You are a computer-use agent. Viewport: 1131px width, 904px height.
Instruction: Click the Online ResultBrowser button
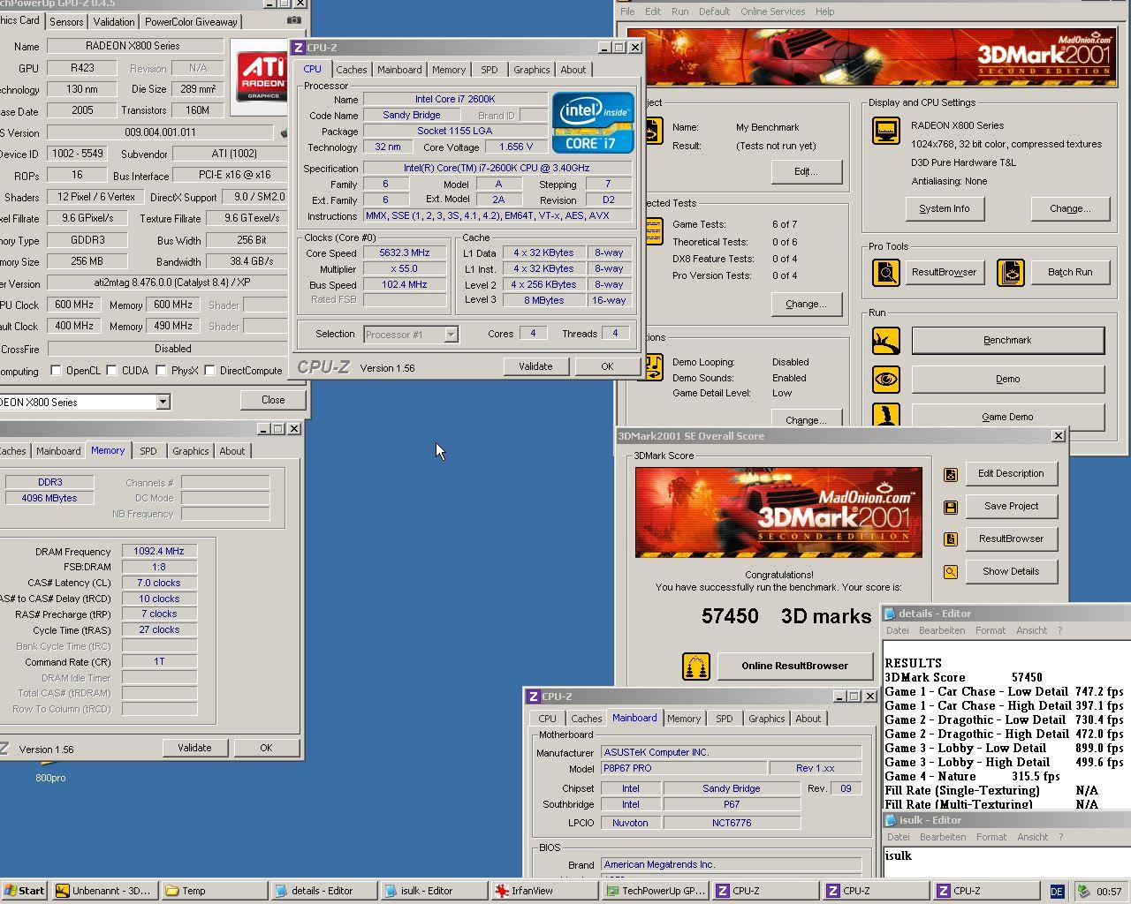click(794, 666)
